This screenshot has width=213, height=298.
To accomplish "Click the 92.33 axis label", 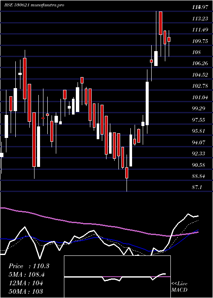I will 199,154.
